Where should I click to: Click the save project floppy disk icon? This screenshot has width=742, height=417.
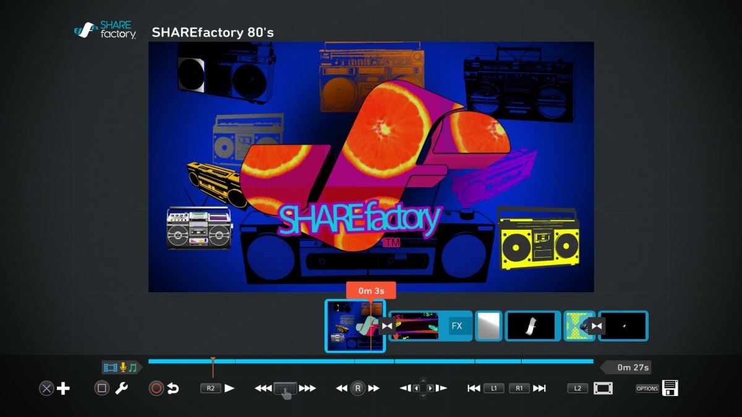[670, 388]
